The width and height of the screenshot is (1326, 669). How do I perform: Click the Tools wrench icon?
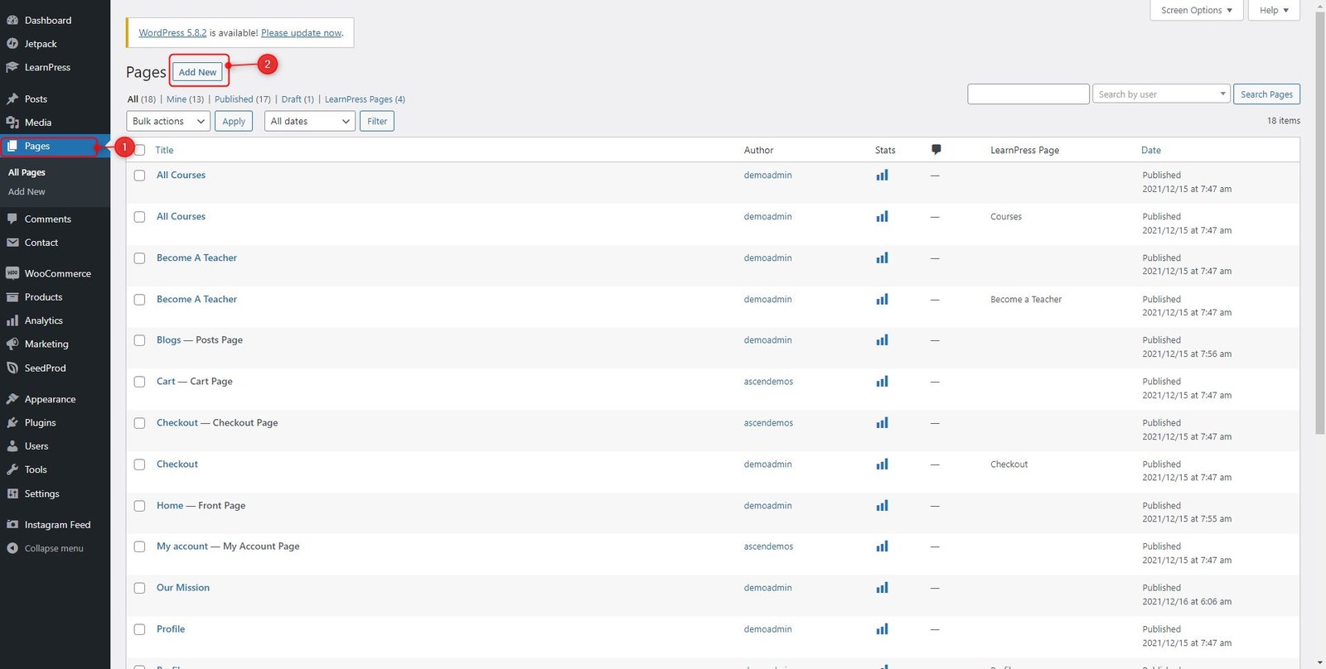point(12,469)
